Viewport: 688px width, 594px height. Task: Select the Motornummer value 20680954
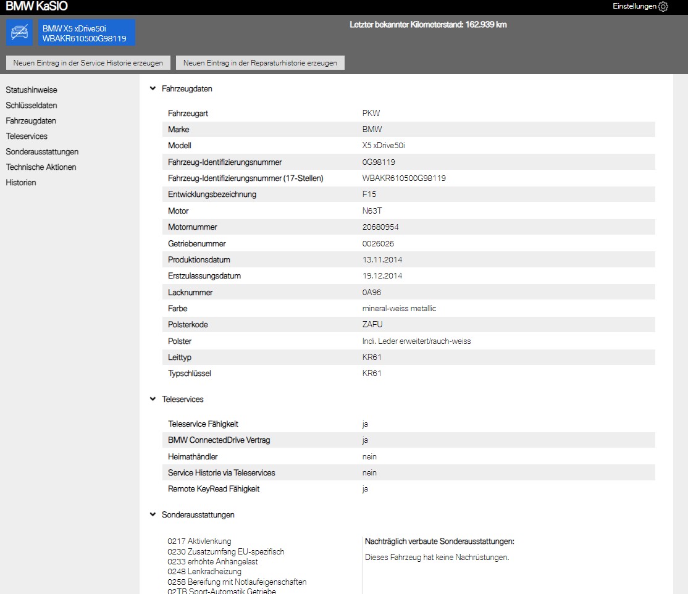tap(380, 227)
